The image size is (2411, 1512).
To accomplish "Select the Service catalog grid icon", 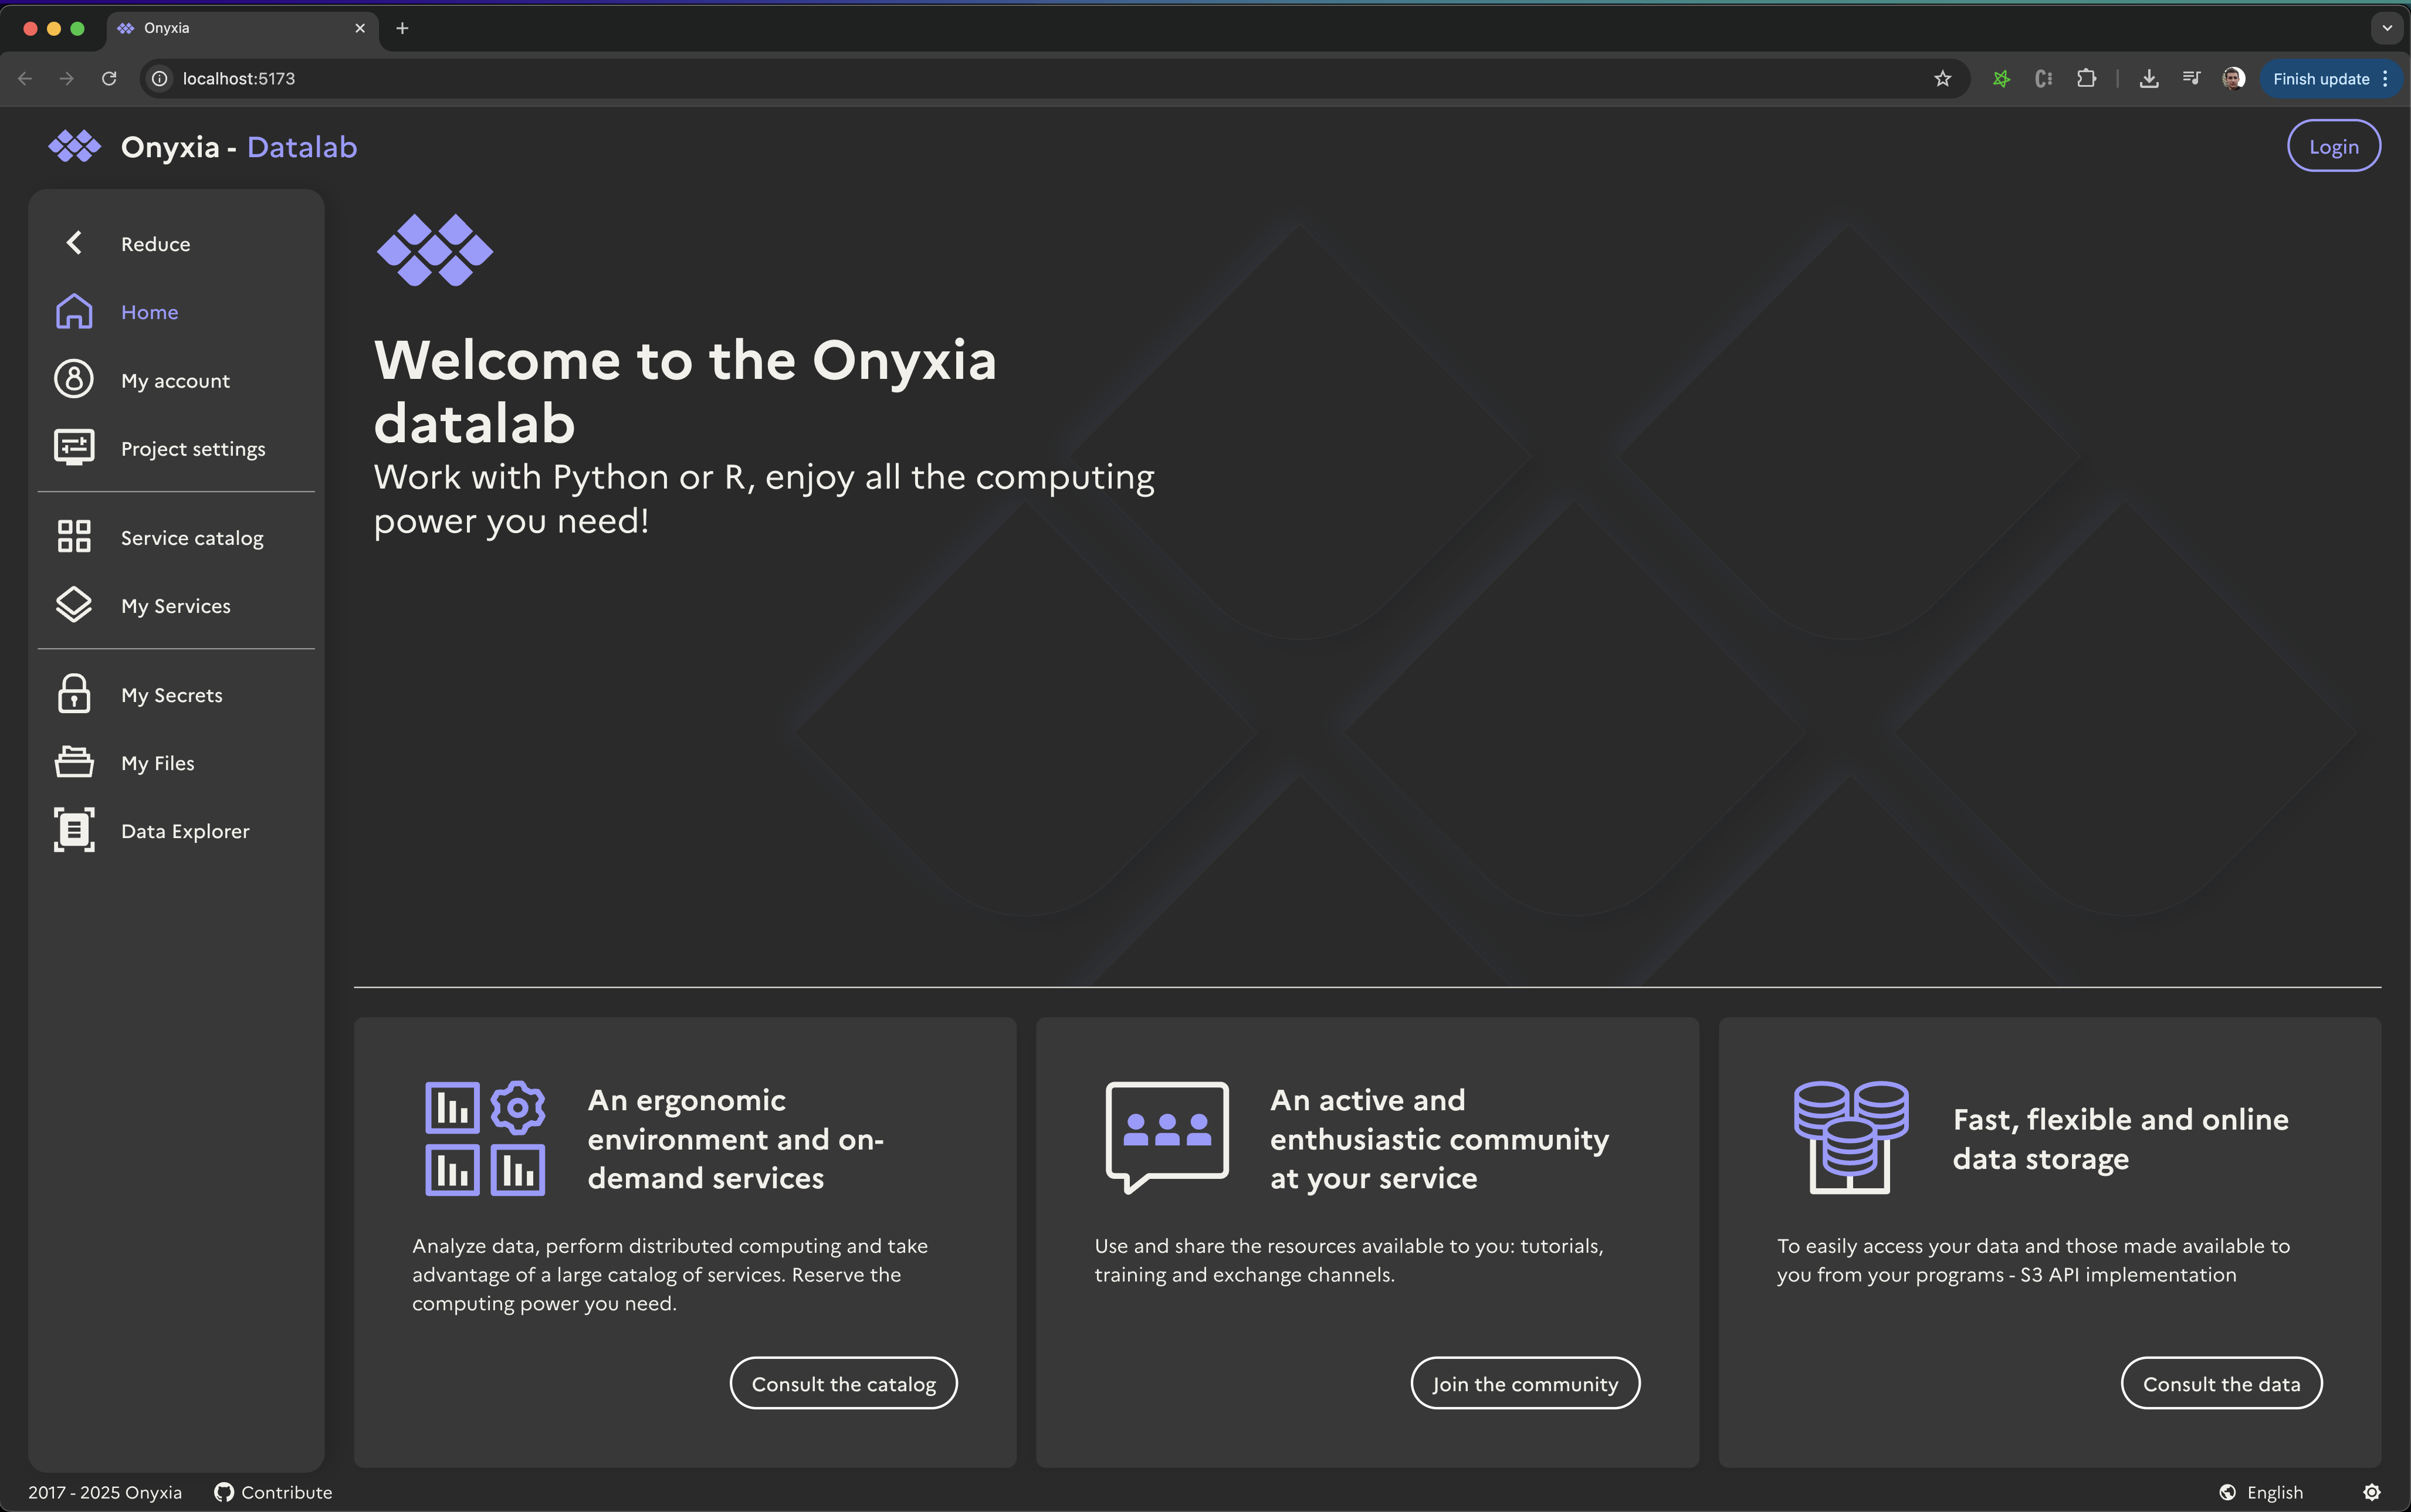I will point(74,537).
